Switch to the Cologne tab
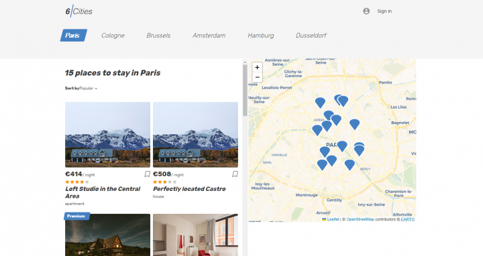Viewport: 483px width, 256px height. (113, 36)
